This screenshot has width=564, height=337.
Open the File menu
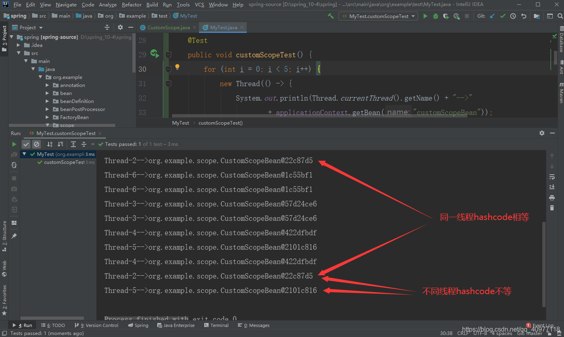tap(17, 4)
